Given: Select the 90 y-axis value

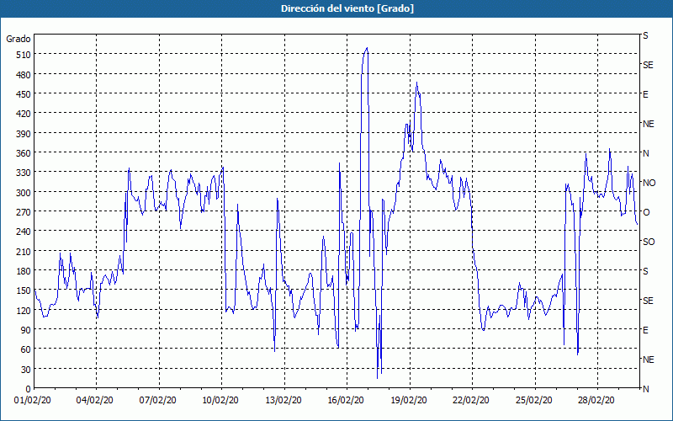Looking at the screenshot, I should [x=25, y=329].
